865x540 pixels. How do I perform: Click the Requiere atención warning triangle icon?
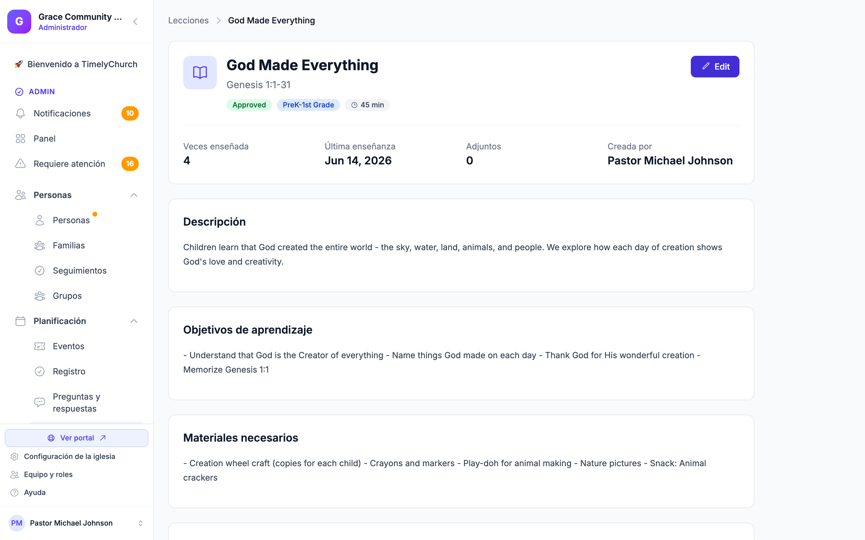(x=20, y=163)
